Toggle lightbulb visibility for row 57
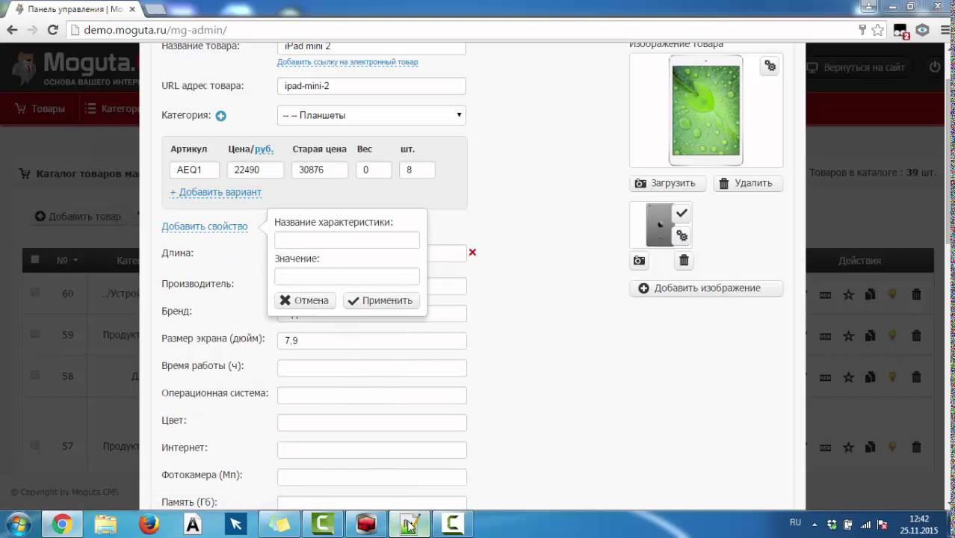 pyautogui.click(x=892, y=447)
